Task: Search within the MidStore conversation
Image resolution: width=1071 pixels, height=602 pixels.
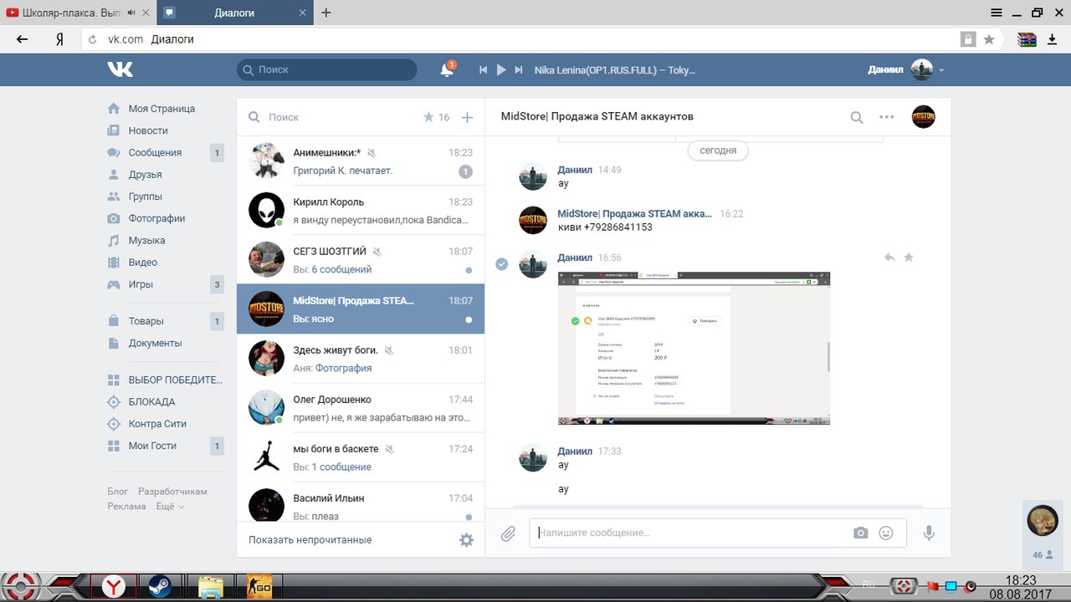Action: (x=857, y=118)
